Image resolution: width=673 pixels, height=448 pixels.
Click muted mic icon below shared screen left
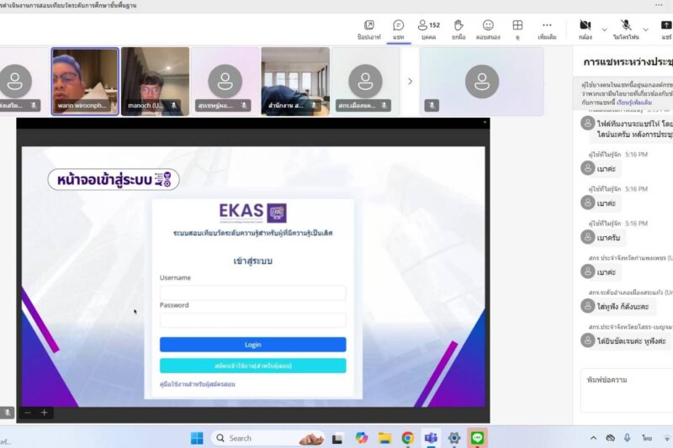click(8, 413)
